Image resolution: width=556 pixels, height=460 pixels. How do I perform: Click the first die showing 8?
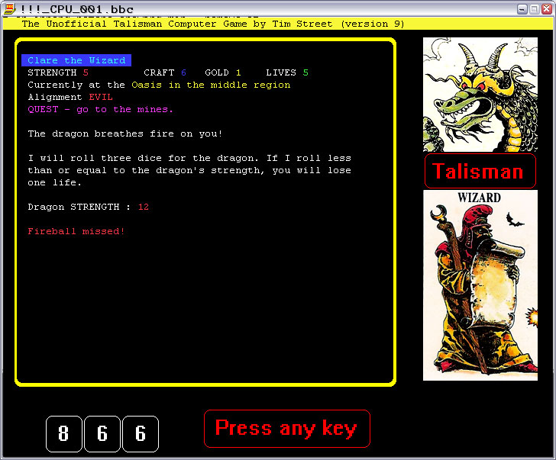[64, 434]
